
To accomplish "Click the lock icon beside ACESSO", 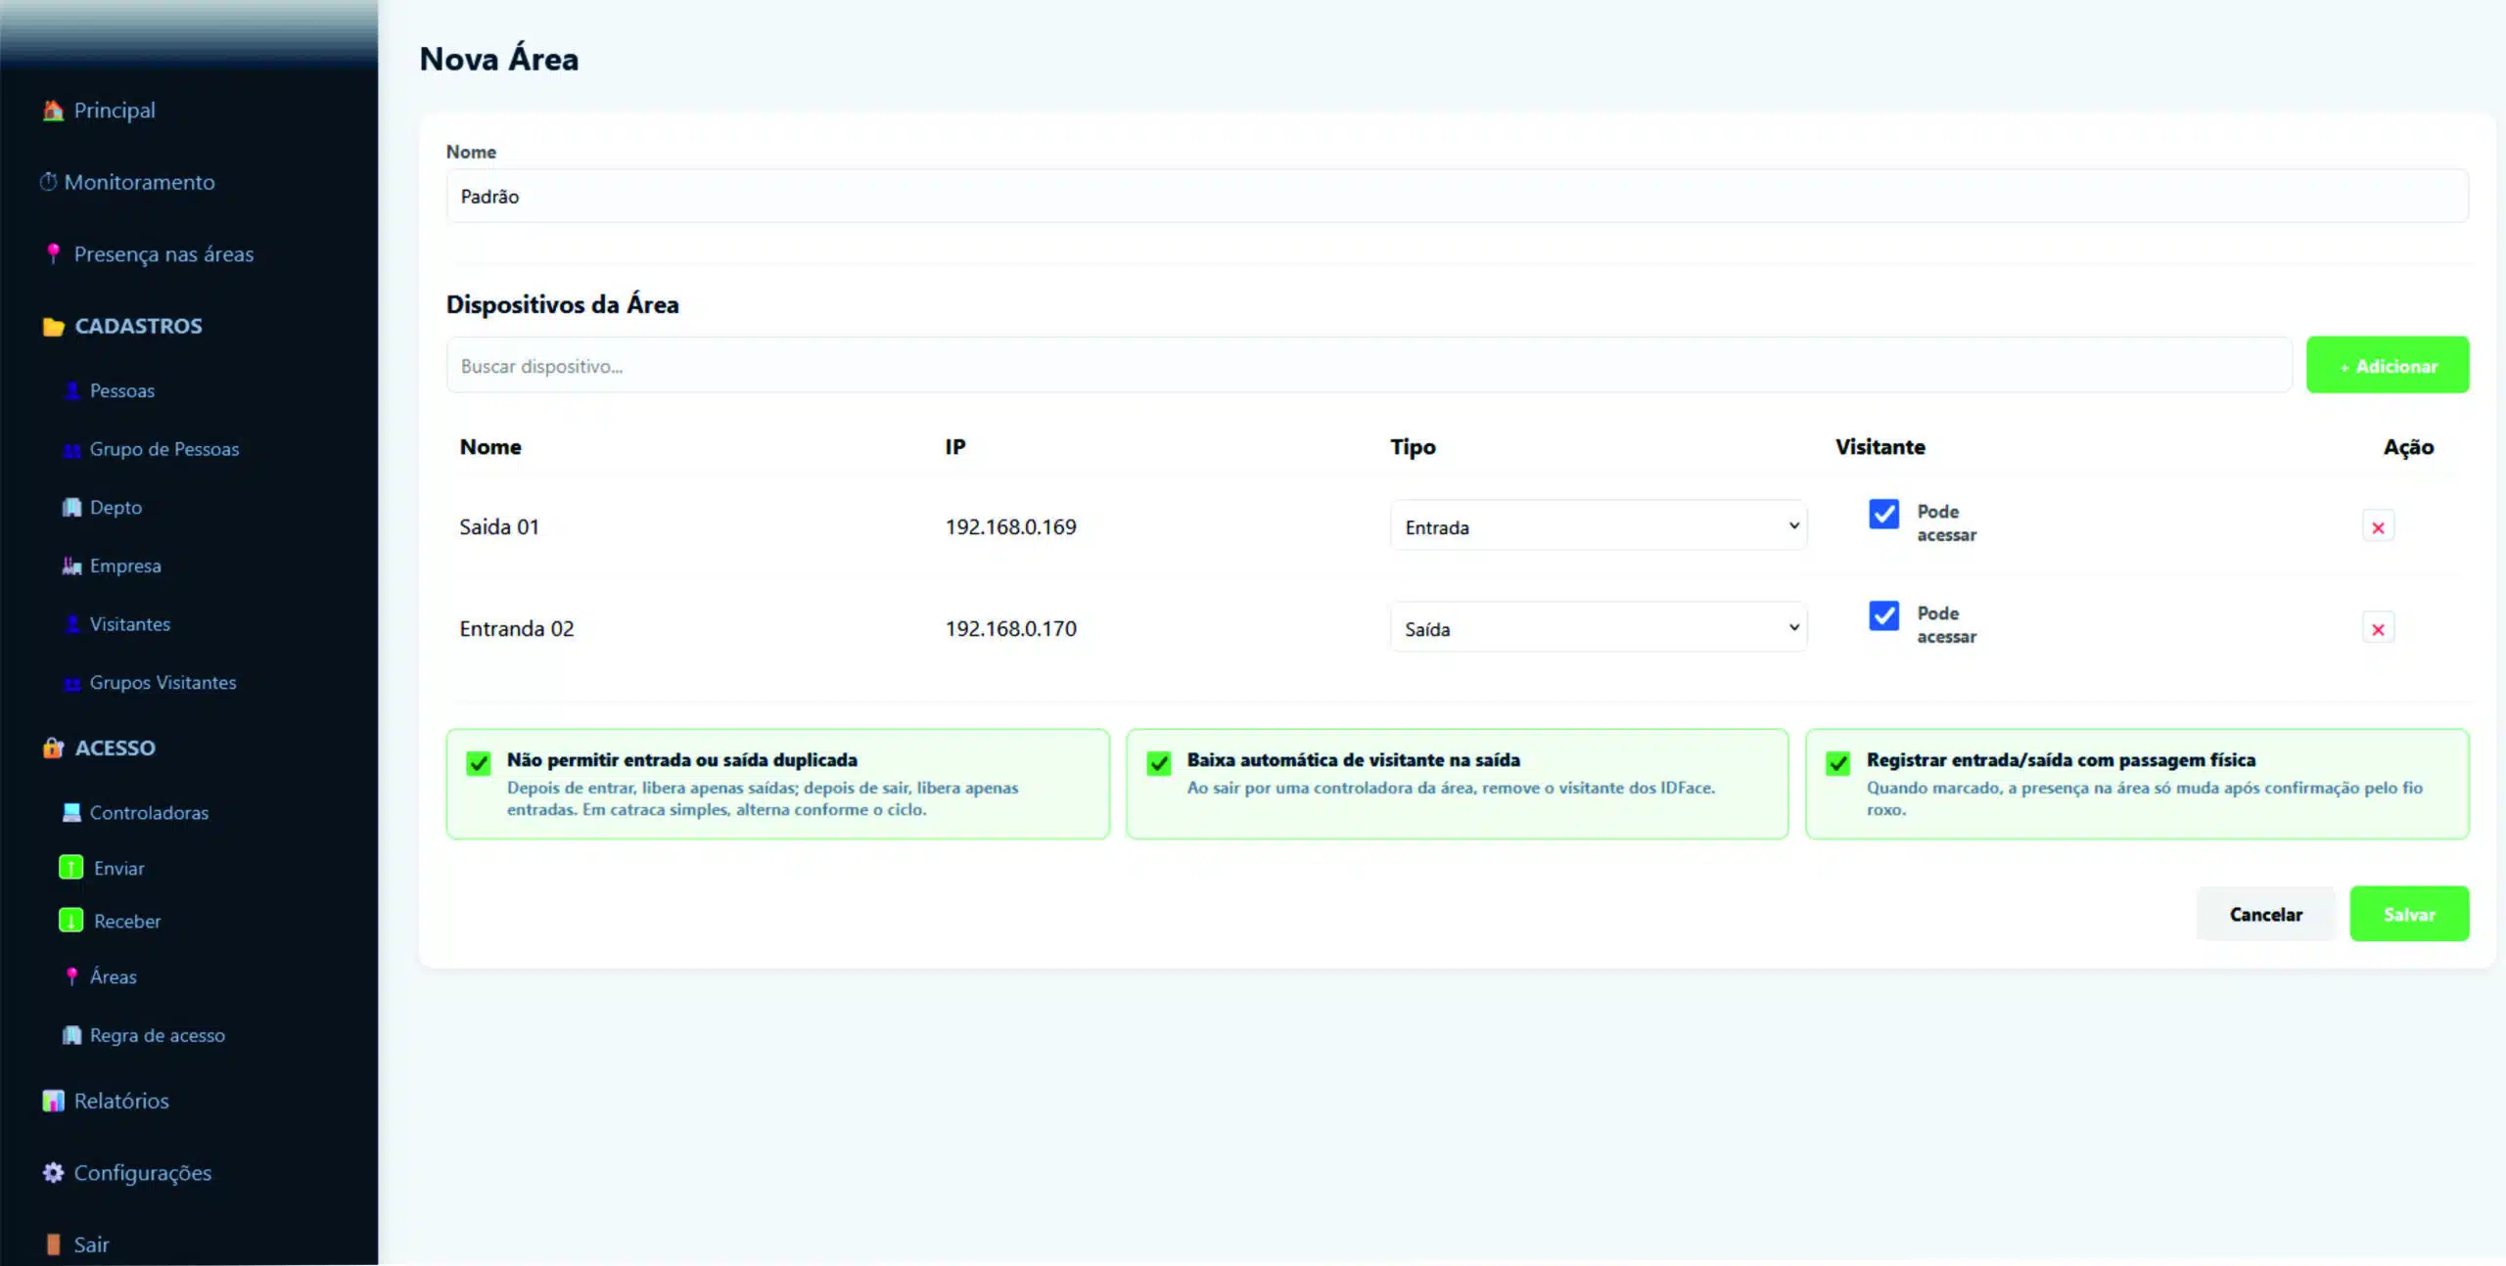I will pos(53,747).
